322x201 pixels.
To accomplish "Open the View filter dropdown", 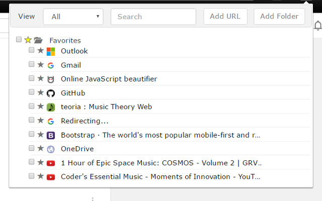I will tap(73, 17).
